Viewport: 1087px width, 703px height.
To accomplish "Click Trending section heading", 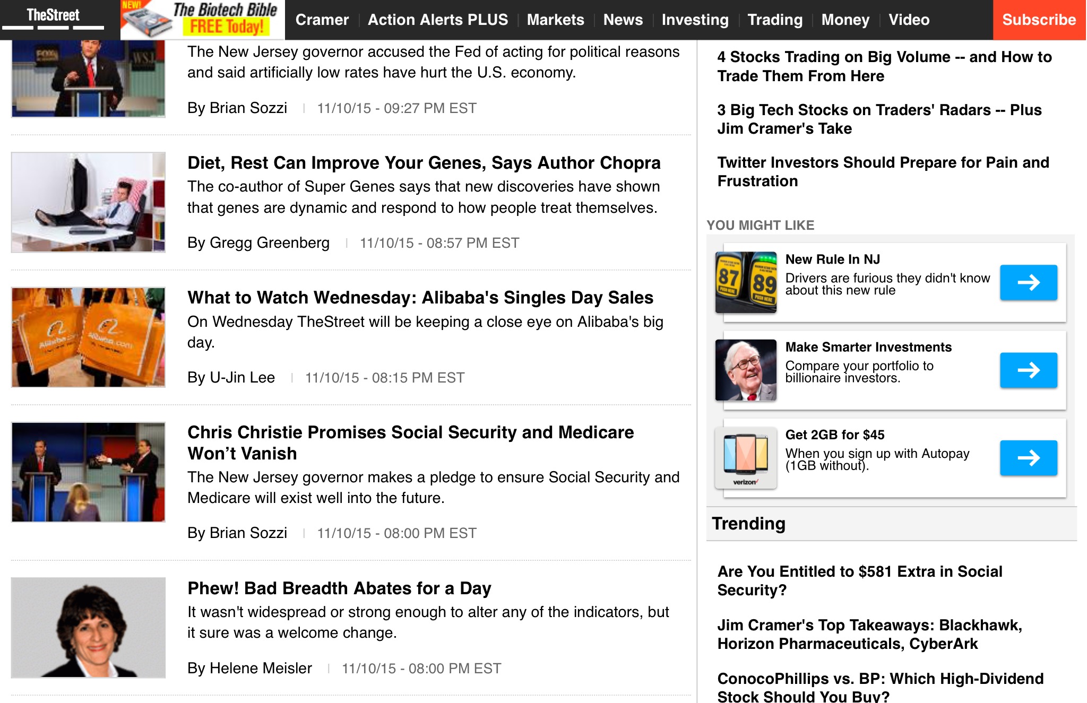I will 748,524.
